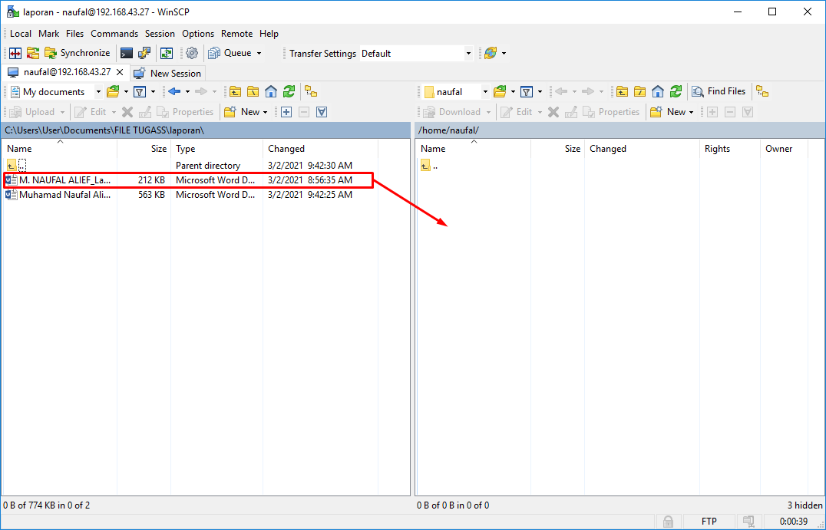Click the Find Files button

pyautogui.click(x=719, y=91)
